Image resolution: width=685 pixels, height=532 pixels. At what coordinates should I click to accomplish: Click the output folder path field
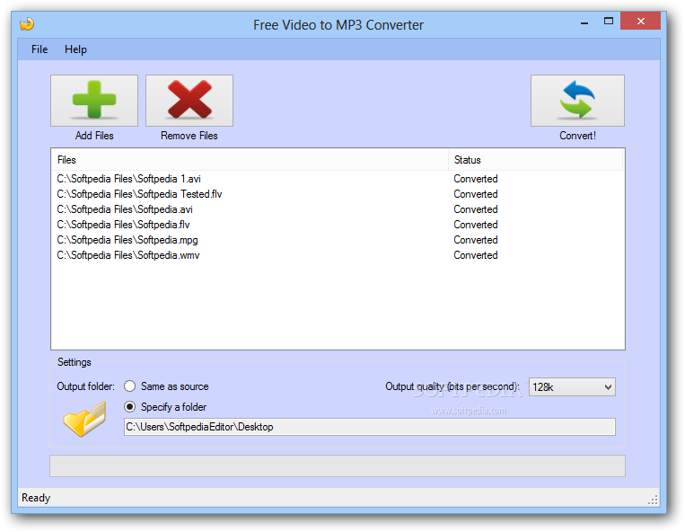point(370,427)
